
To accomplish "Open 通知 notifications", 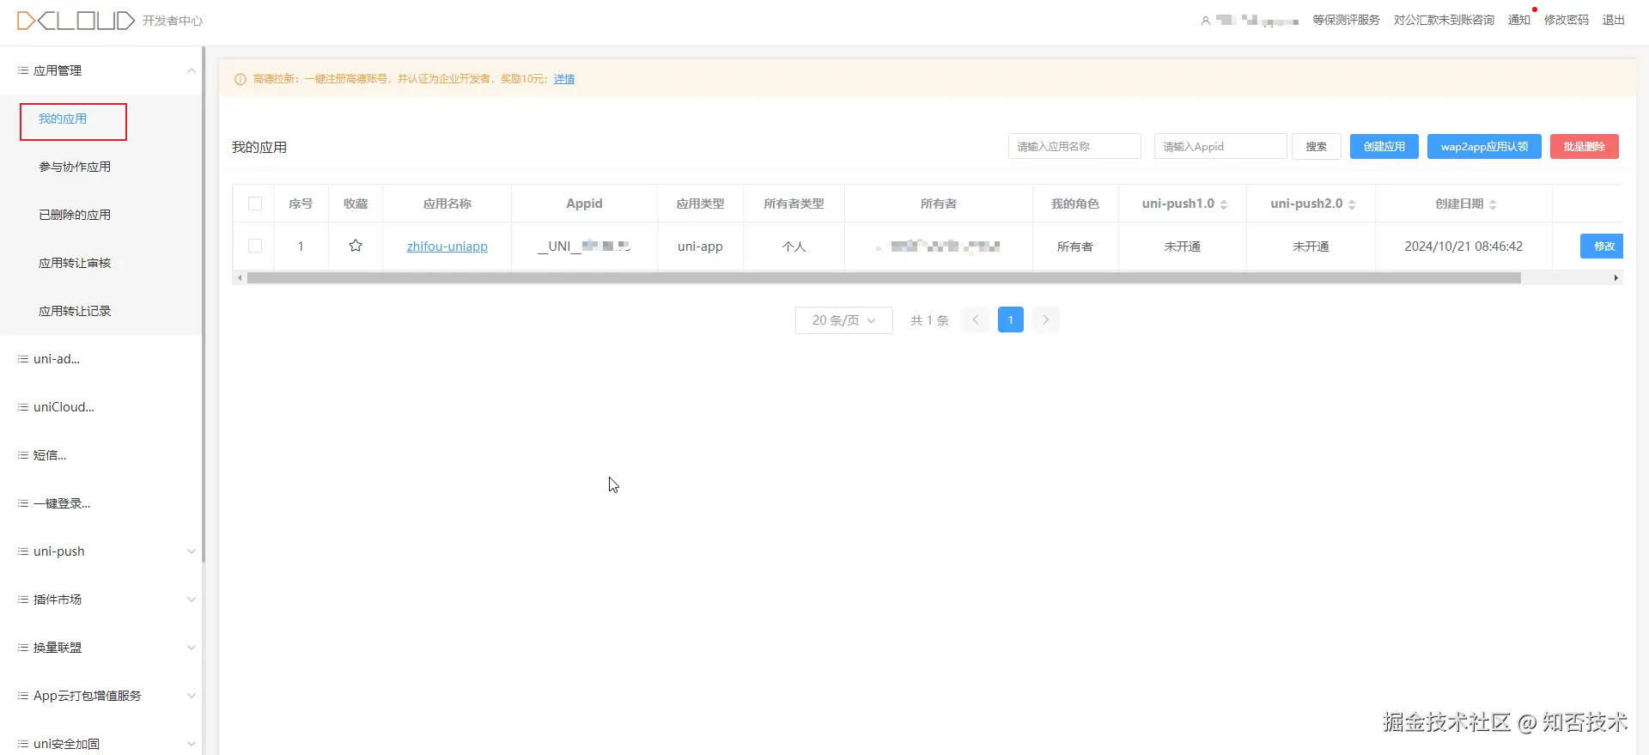I will 1519,20.
